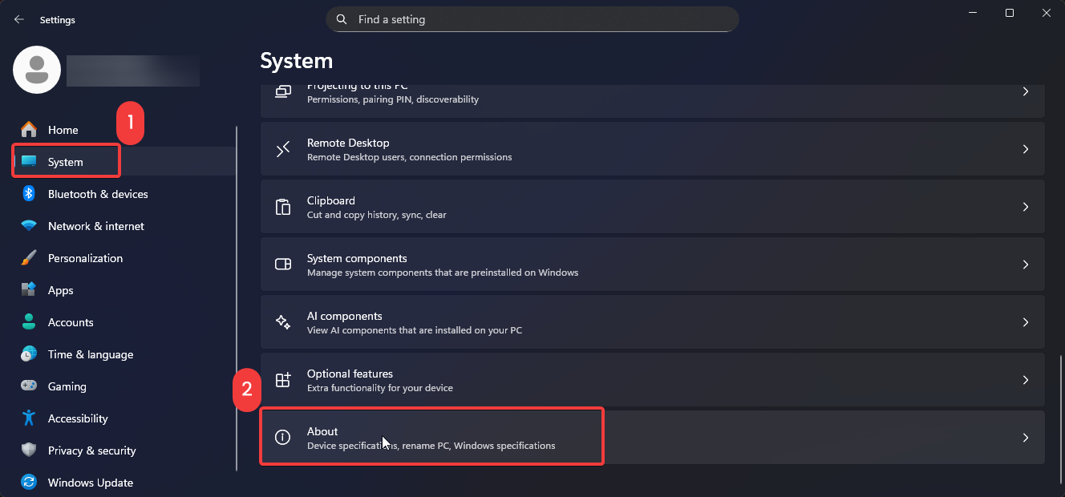Click the Accounts person icon
This screenshot has width=1065, height=497.
point(29,322)
